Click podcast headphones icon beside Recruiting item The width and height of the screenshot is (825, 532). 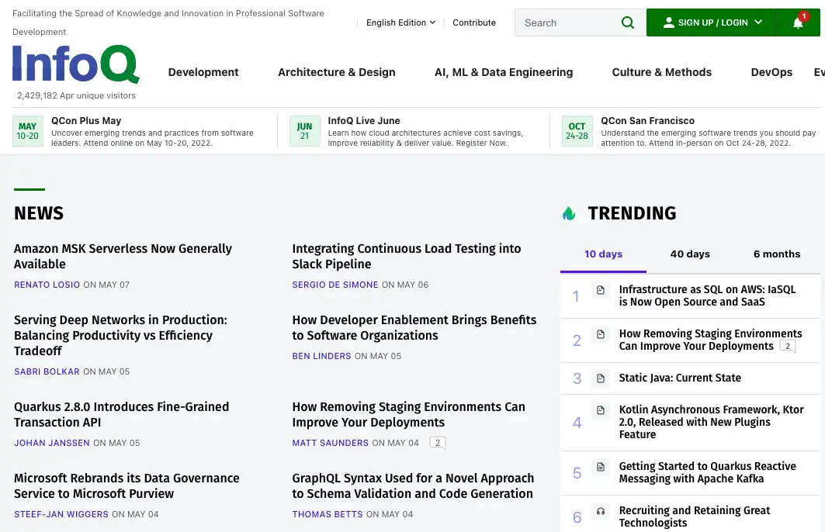point(601,511)
